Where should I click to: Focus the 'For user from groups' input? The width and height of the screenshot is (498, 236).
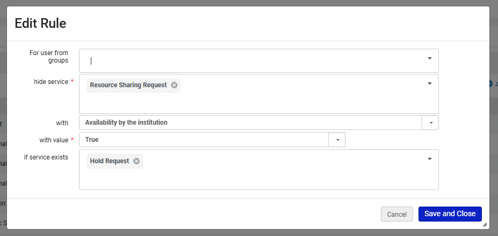[252, 61]
